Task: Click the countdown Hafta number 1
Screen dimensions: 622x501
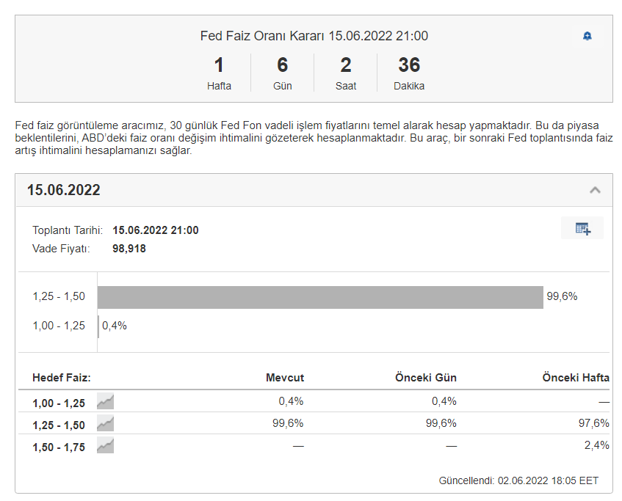Action: click(219, 65)
